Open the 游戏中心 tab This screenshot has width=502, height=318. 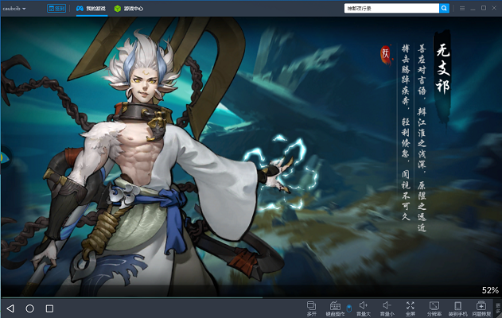coord(129,9)
